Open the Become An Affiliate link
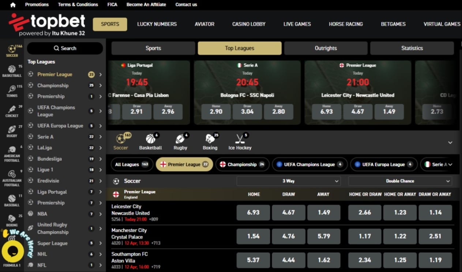This screenshot has width=462, height=272. pos(146,5)
